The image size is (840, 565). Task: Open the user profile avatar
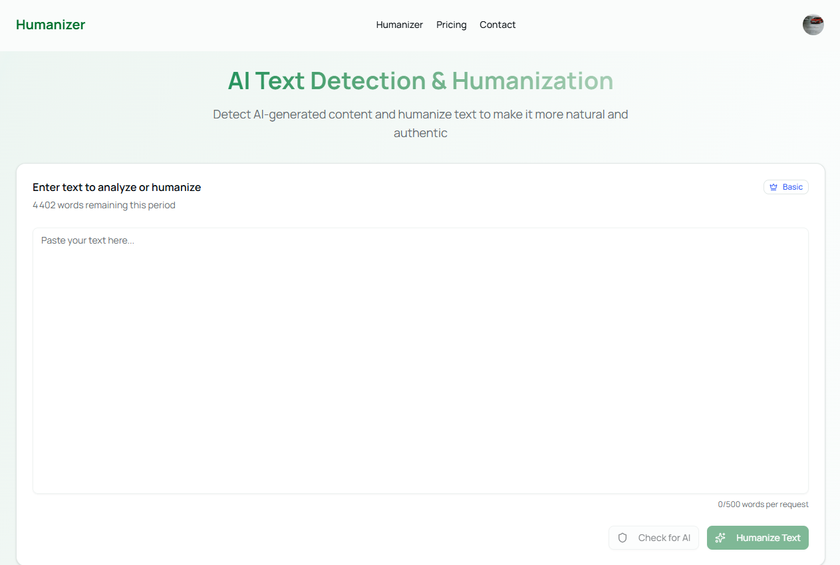coord(813,25)
